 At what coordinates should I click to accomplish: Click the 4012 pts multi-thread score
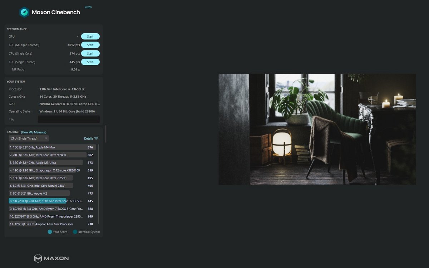[74, 45]
